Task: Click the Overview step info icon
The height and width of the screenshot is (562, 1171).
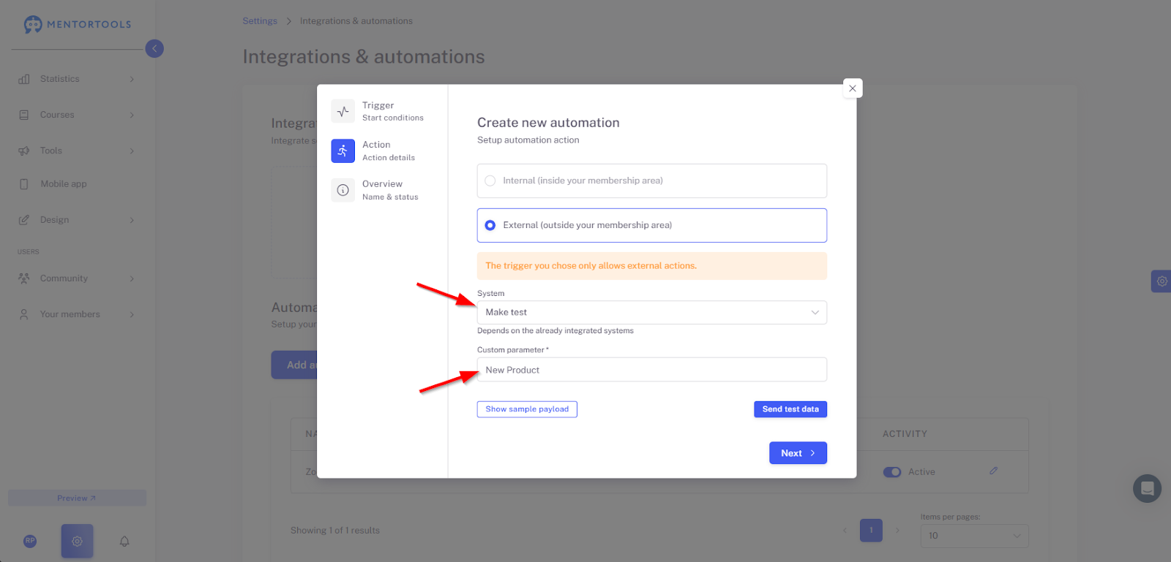Action: pyautogui.click(x=343, y=190)
